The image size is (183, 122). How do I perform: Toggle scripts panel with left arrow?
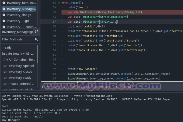point(43,87)
